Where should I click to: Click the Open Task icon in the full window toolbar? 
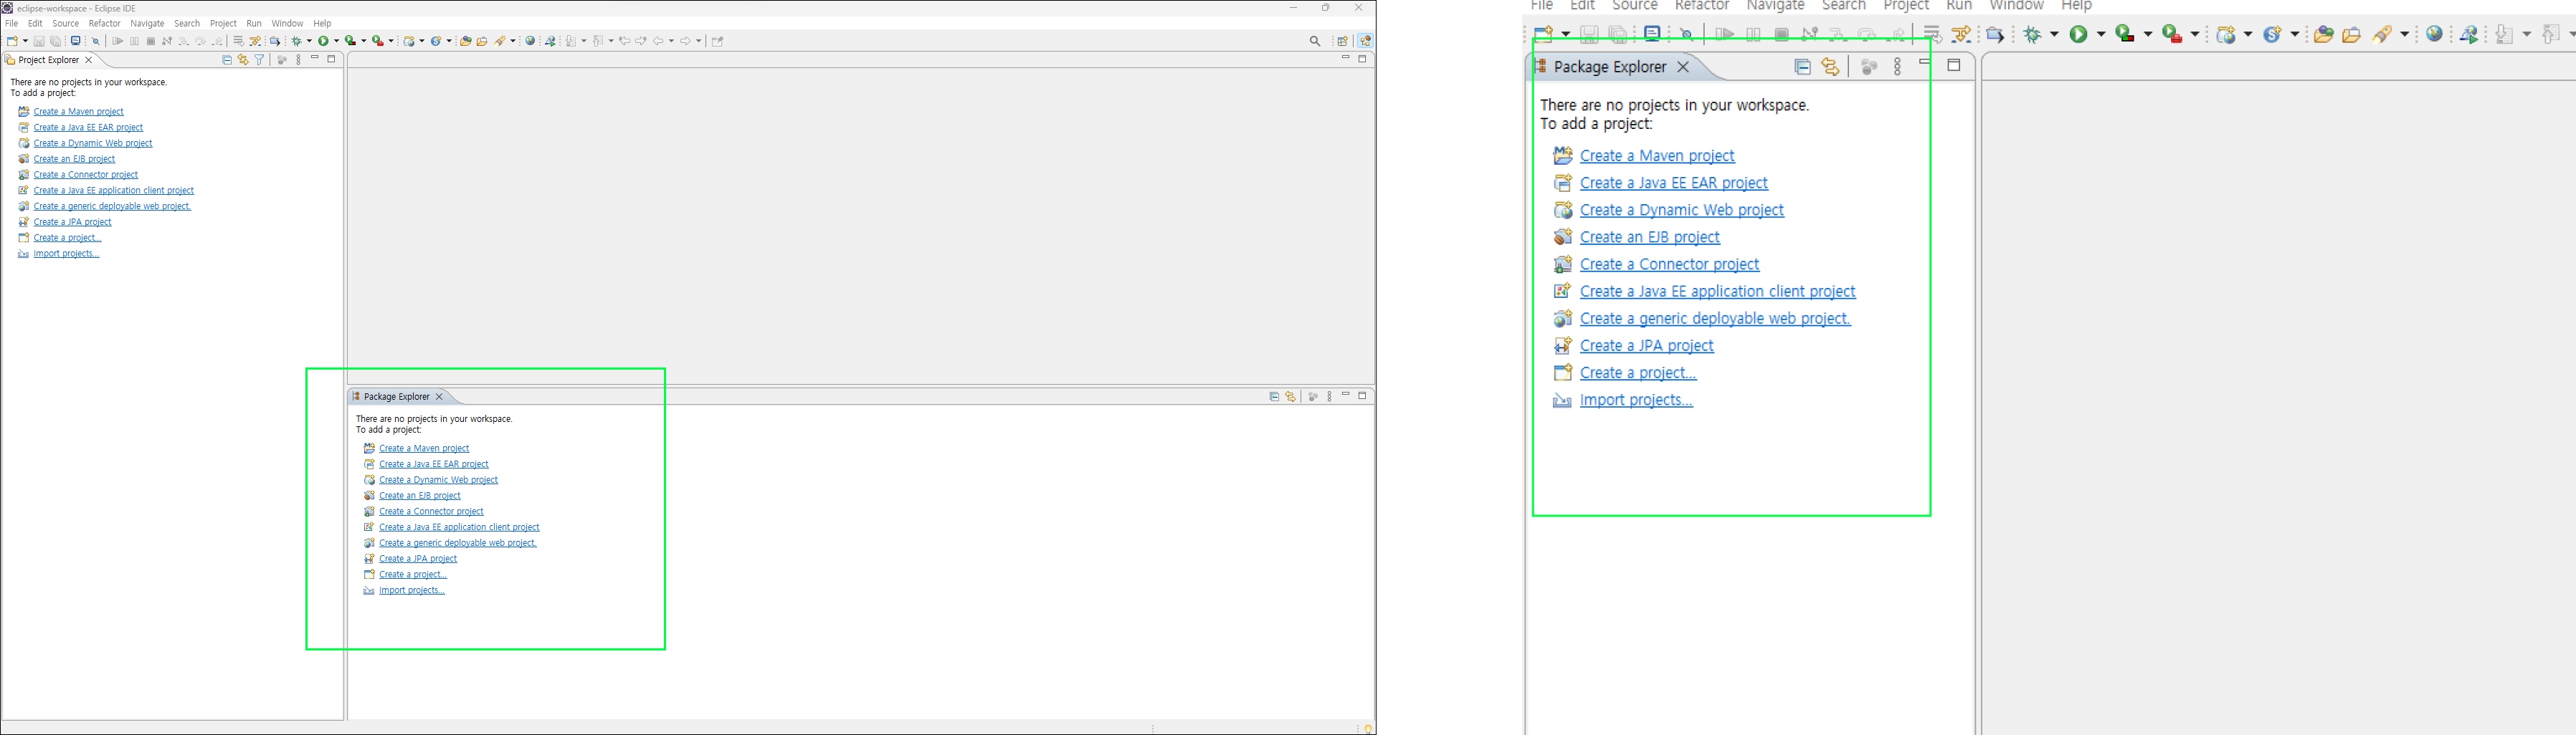[482, 41]
